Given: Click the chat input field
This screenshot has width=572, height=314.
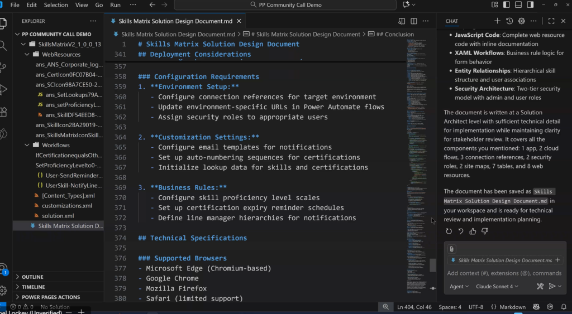Looking at the screenshot, I should click(504, 273).
